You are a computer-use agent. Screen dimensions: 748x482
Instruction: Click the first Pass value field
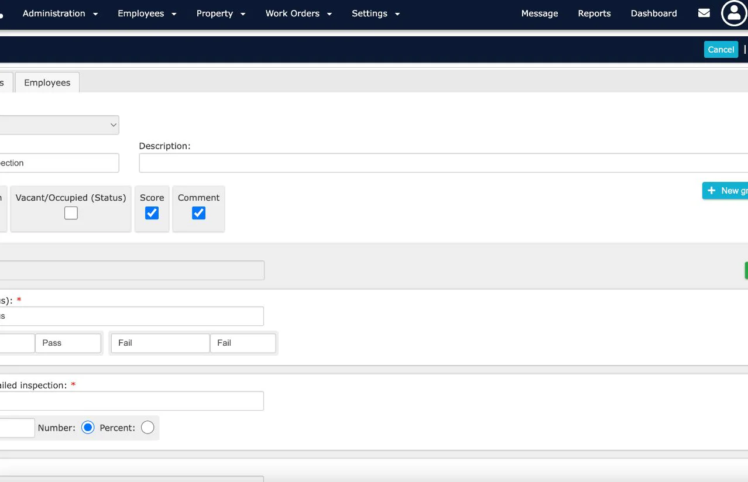pos(68,343)
